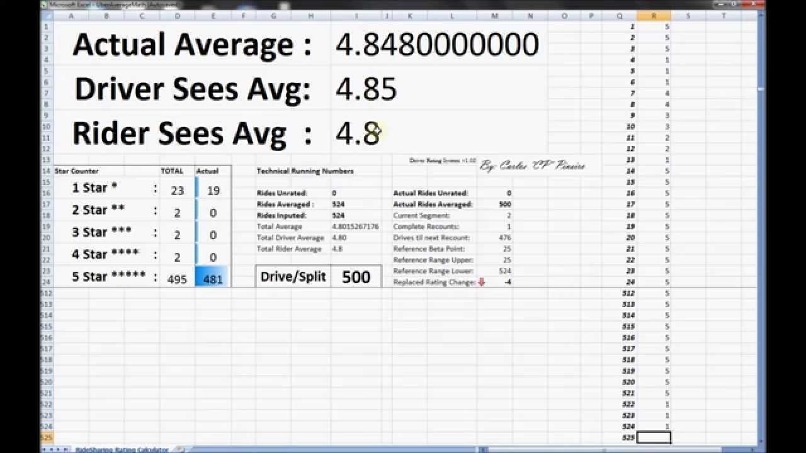
Task: Click the 'Complete Recounts:' label
Action: [426, 226]
